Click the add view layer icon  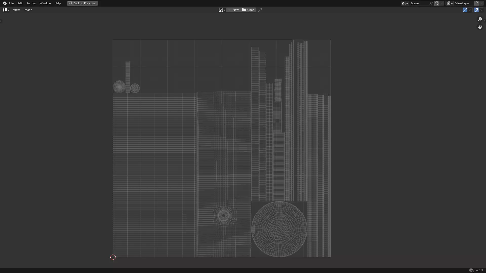(x=476, y=3)
